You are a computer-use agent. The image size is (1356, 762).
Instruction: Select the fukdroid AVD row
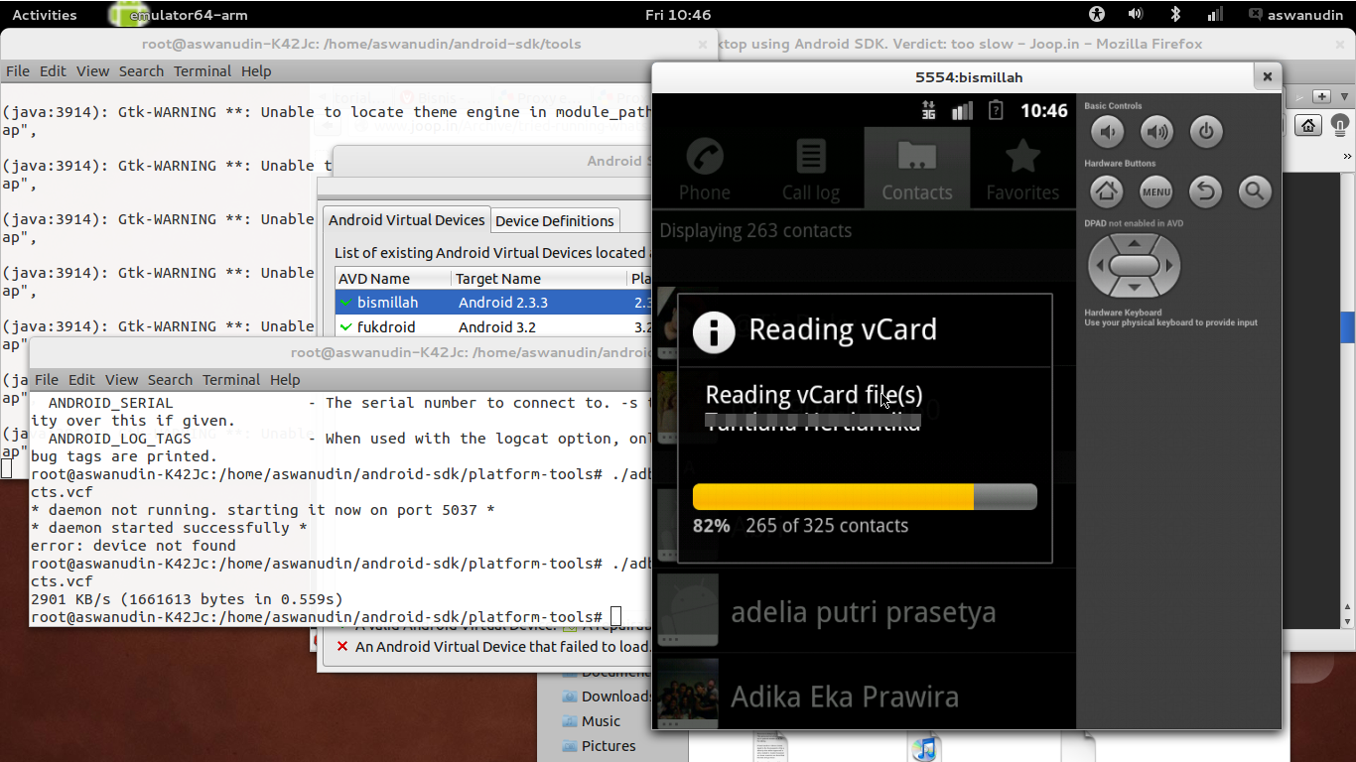click(x=493, y=326)
